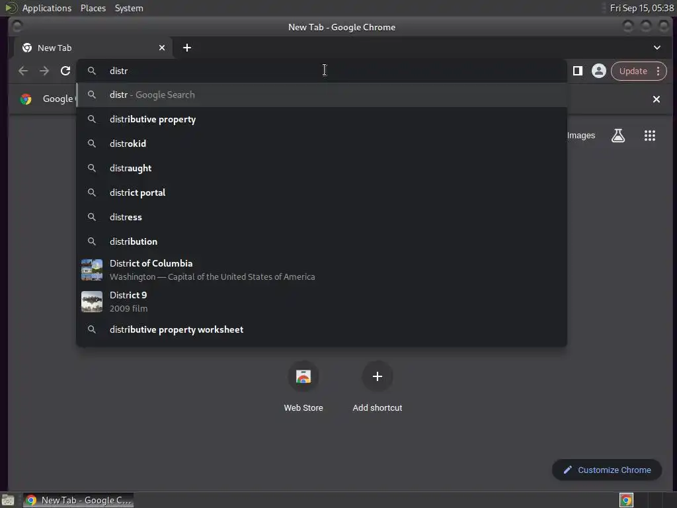This screenshot has height=508, width=677.
Task: Open a new tab with the plus icon
Action: [187, 48]
